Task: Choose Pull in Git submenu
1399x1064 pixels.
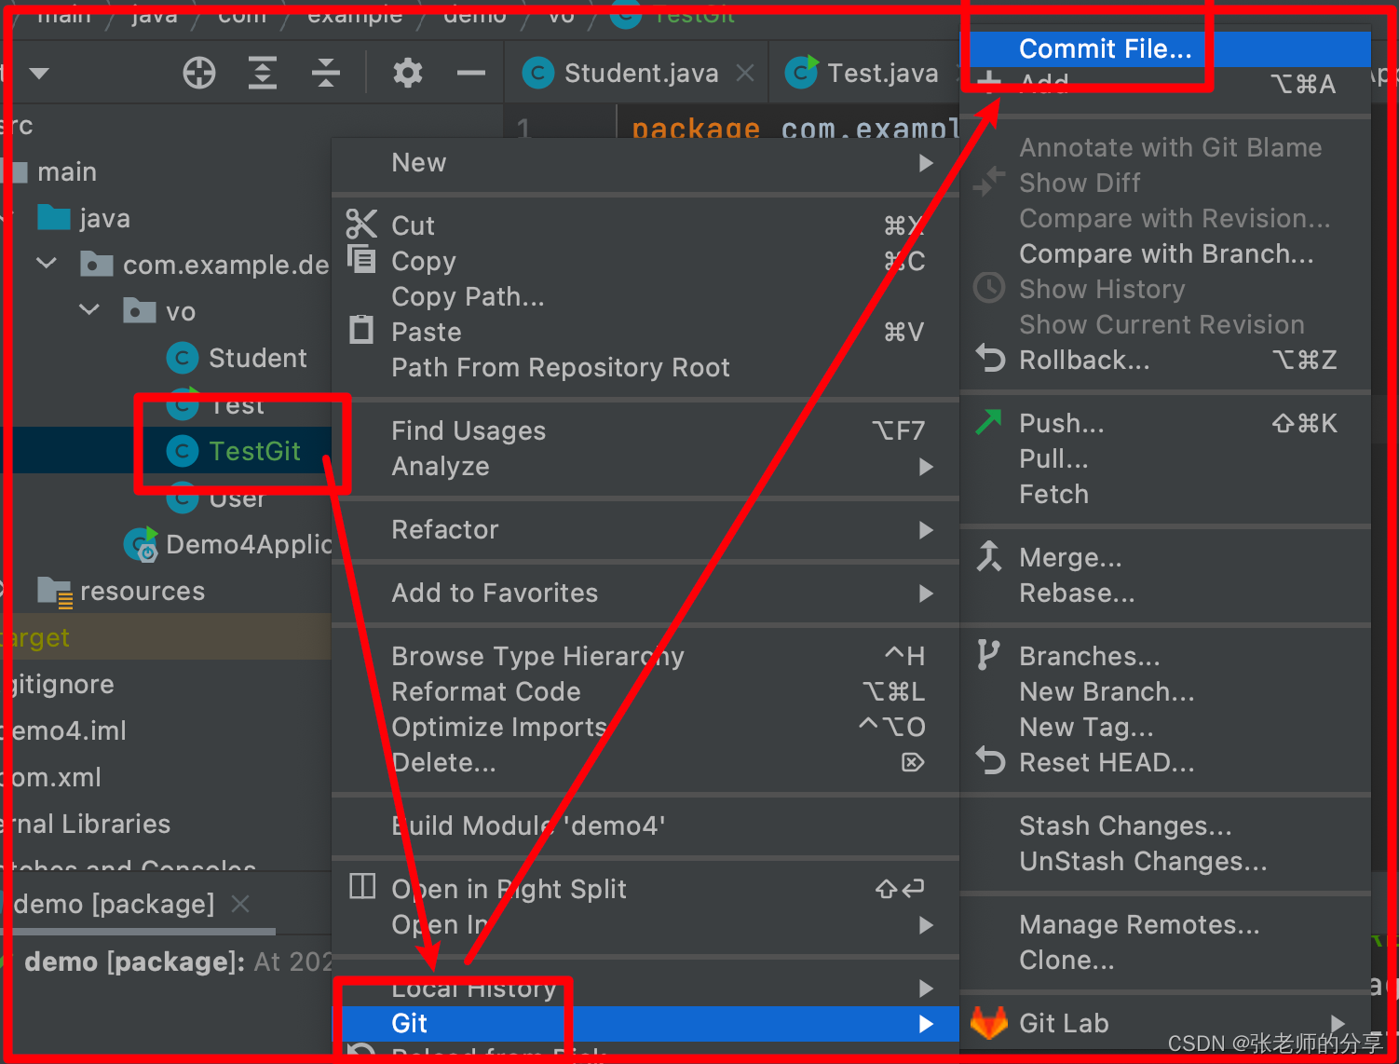Action: coord(1166,458)
